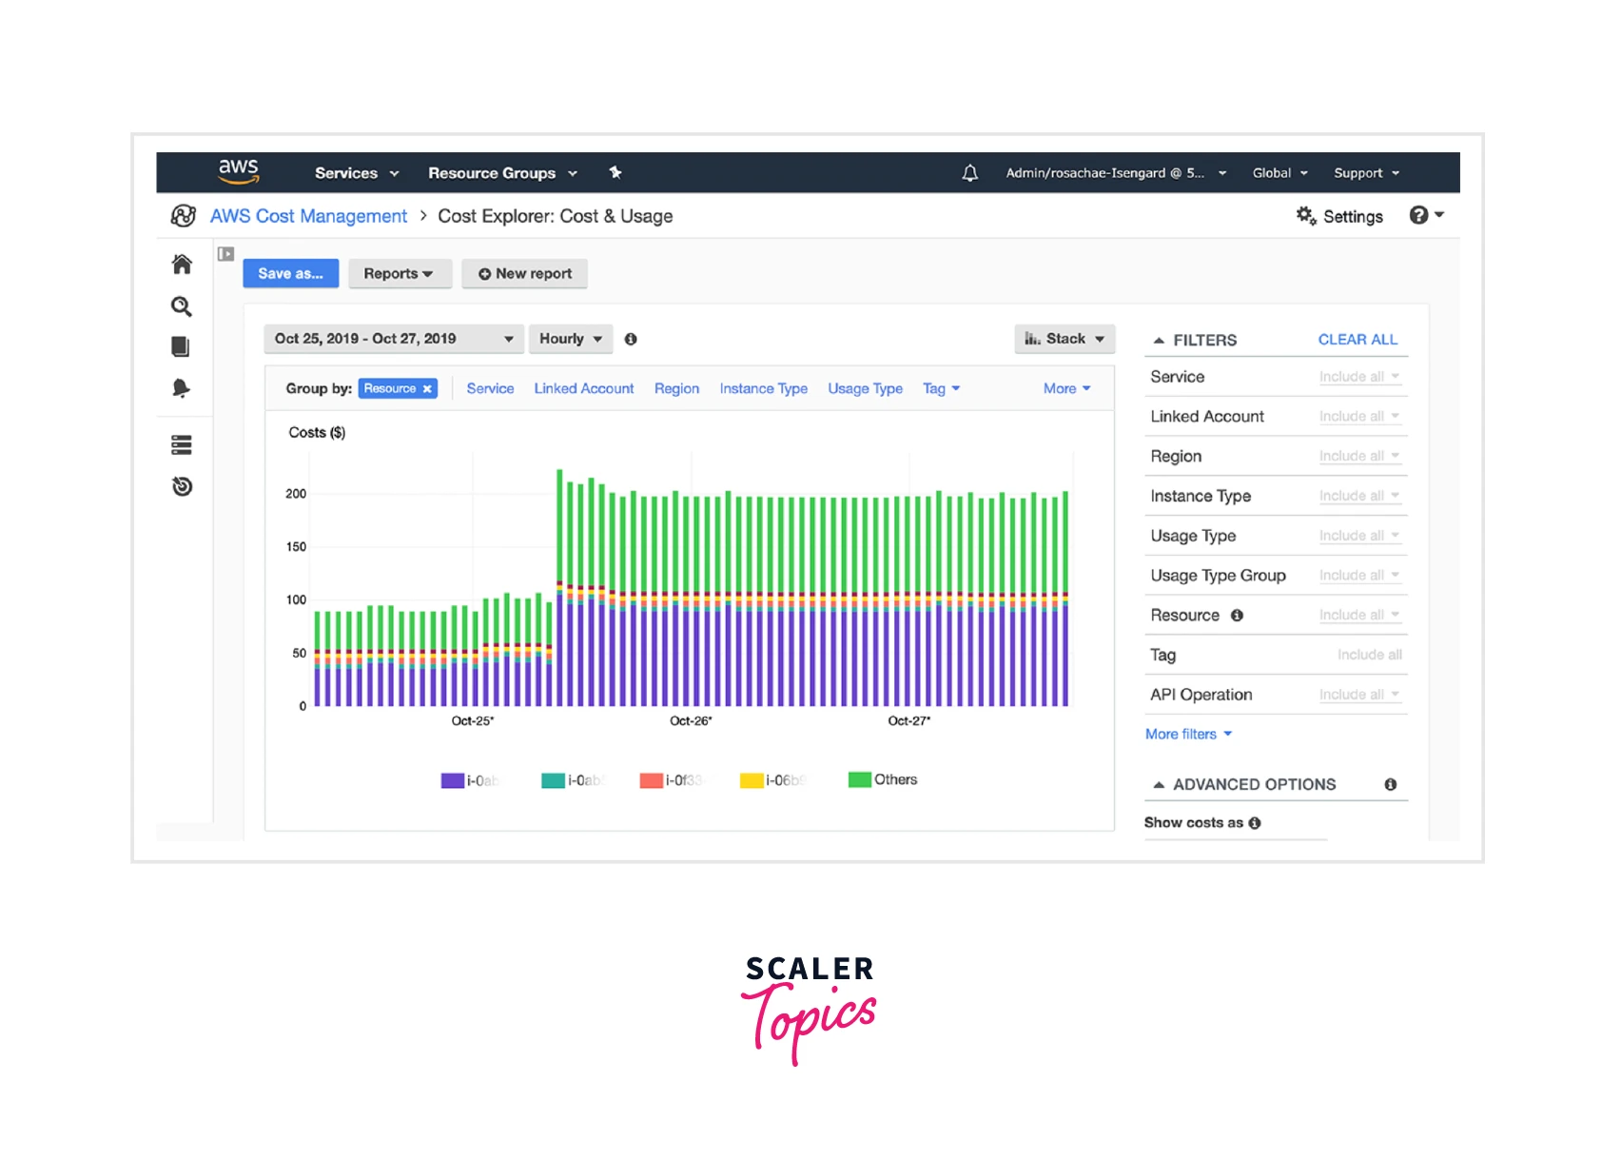Viewport: 1621px width, 1160px height.
Task: Open the date range dropdown
Action: (393, 339)
